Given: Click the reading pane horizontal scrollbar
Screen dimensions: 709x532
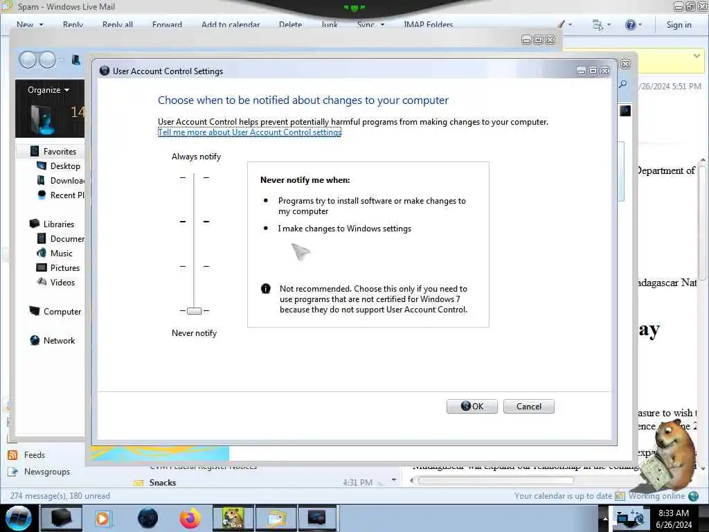Looking at the screenshot, I should coord(496,481).
